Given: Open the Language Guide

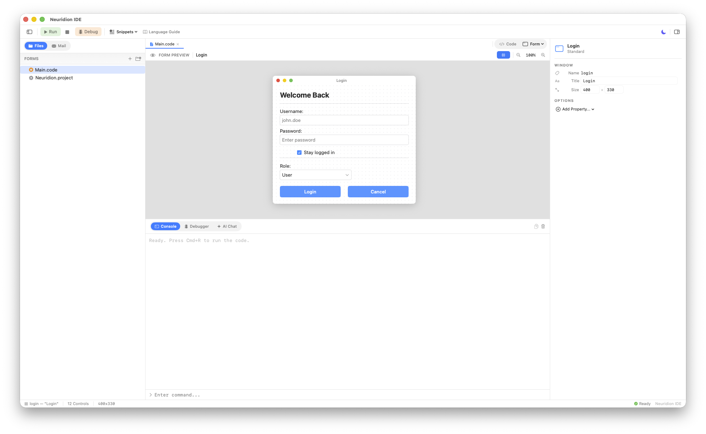Looking at the screenshot, I should [162, 32].
